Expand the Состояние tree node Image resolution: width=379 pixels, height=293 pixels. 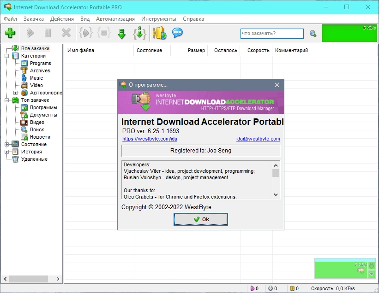point(7,145)
